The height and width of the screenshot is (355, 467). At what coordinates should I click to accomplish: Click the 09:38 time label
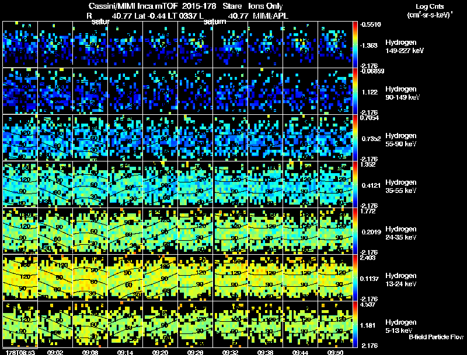coord(265,352)
